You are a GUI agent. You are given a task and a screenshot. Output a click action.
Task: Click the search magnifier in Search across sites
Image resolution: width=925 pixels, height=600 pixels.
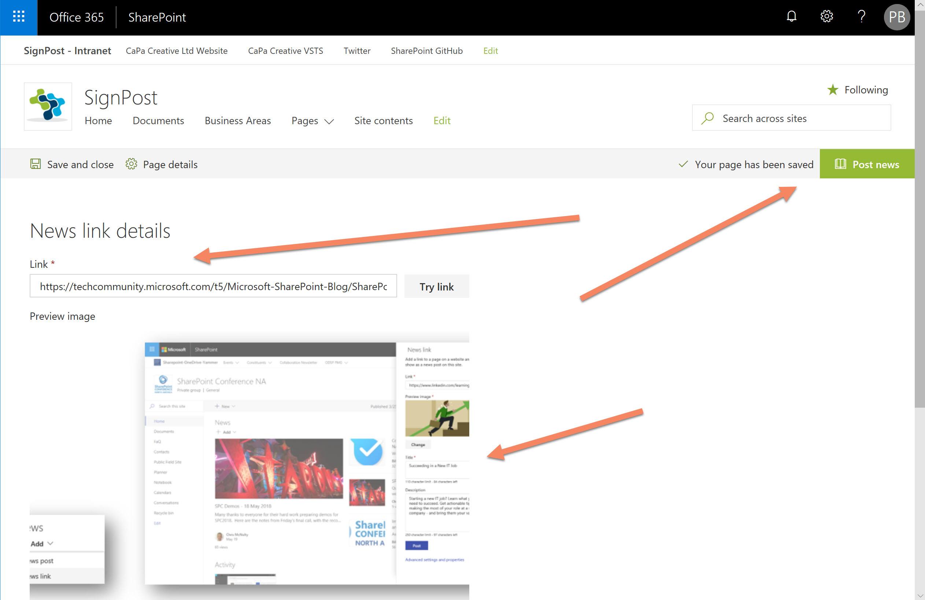pyautogui.click(x=707, y=118)
